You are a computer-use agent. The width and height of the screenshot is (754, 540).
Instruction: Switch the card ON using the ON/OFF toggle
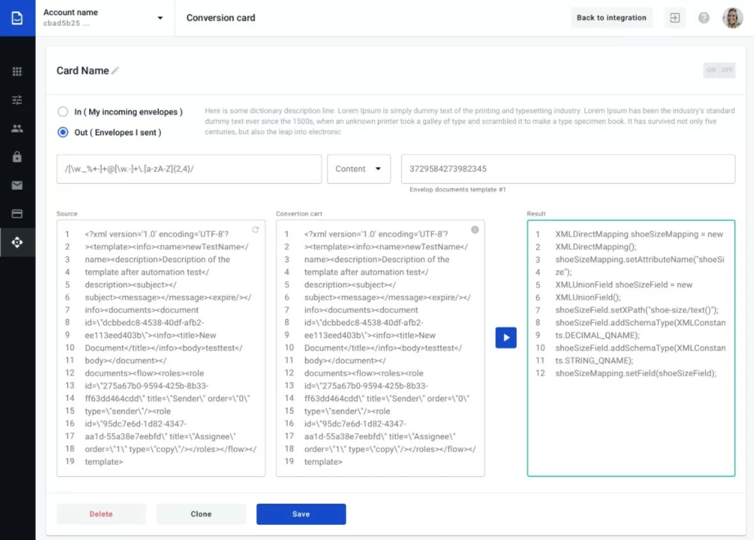712,70
